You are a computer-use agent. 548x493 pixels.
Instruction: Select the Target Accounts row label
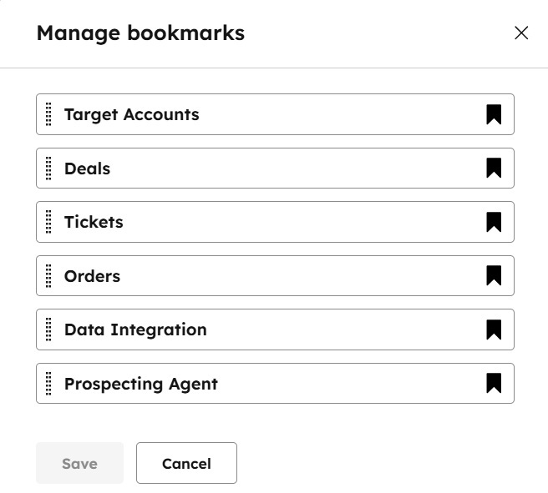point(131,114)
